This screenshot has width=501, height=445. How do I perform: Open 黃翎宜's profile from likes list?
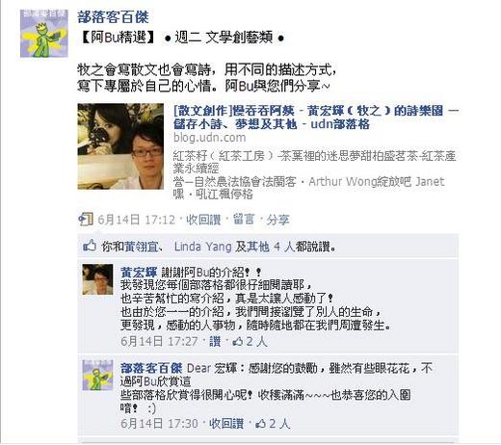(141, 247)
